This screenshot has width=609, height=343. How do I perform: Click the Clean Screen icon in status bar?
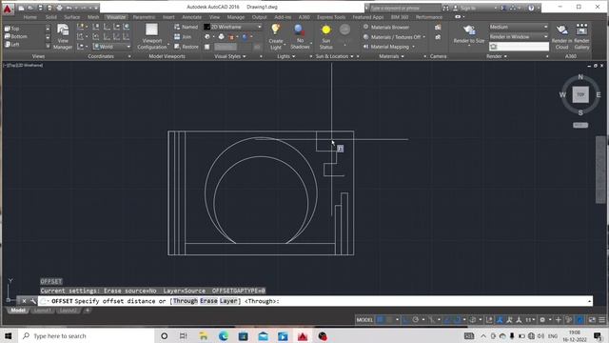(592, 320)
